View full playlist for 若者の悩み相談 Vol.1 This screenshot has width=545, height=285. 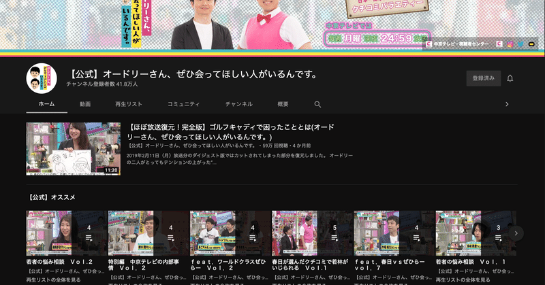click(463, 280)
